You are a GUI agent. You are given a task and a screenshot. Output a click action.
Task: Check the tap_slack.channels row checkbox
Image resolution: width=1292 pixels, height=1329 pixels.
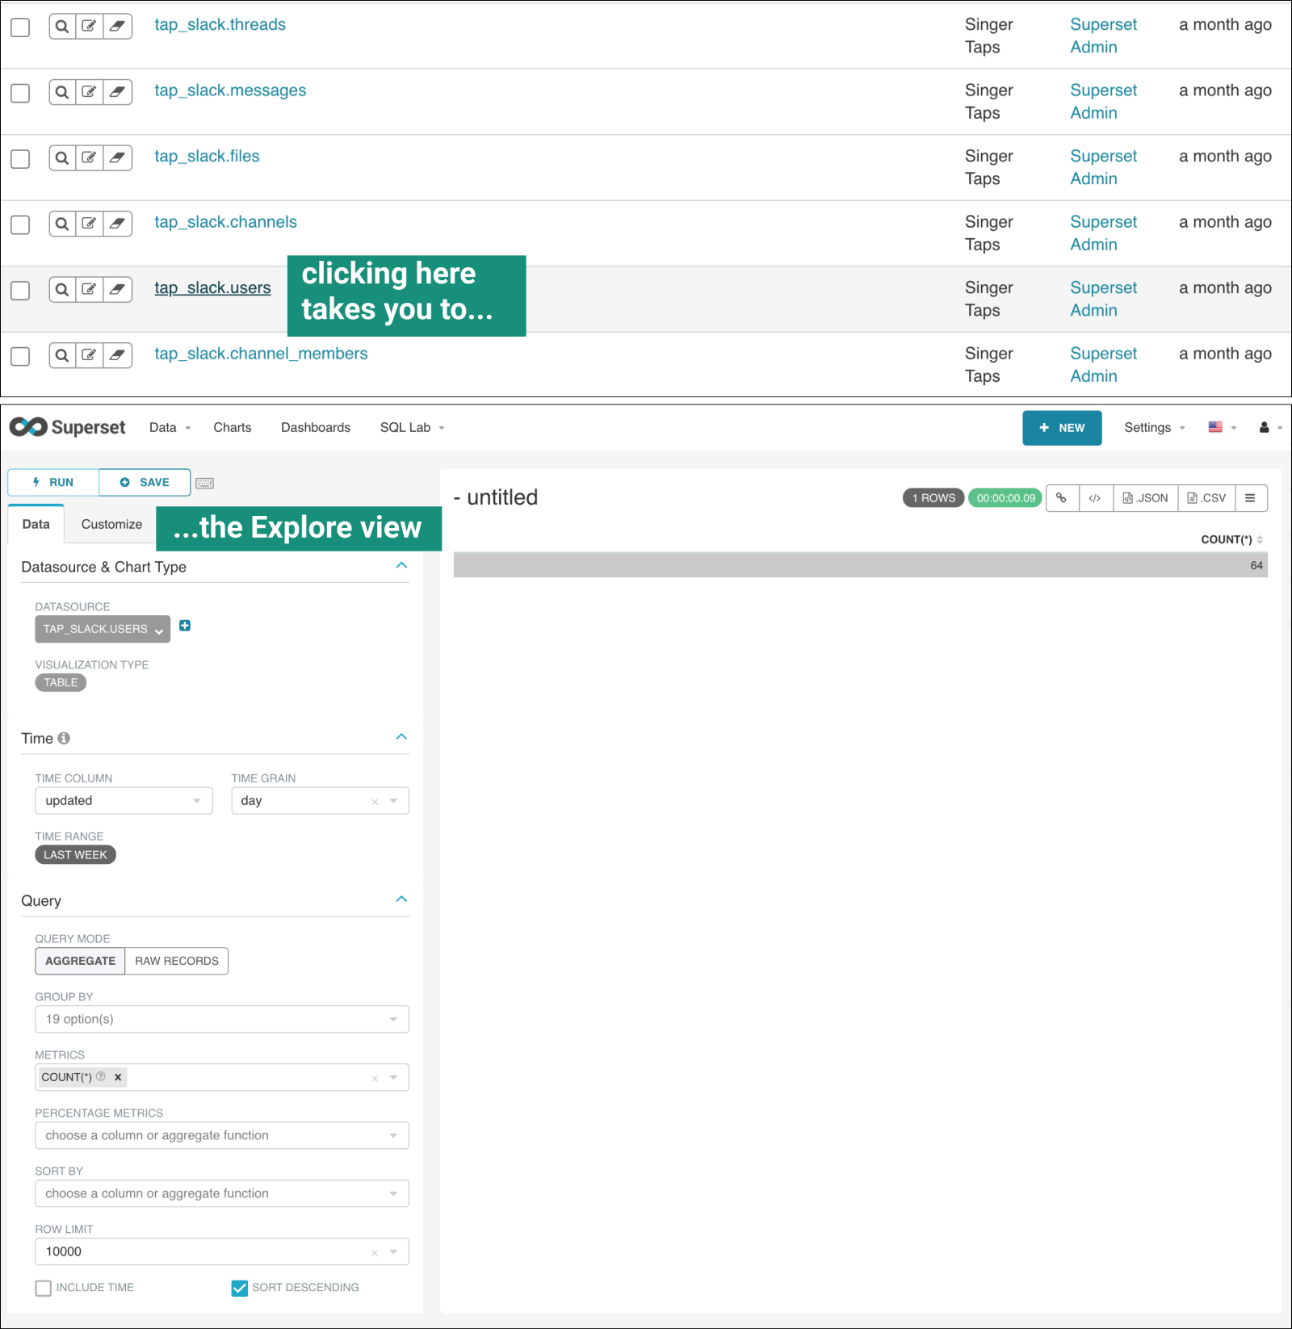pyautogui.click(x=20, y=224)
